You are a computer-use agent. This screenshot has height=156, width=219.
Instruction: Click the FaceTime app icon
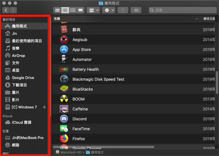click(x=64, y=129)
